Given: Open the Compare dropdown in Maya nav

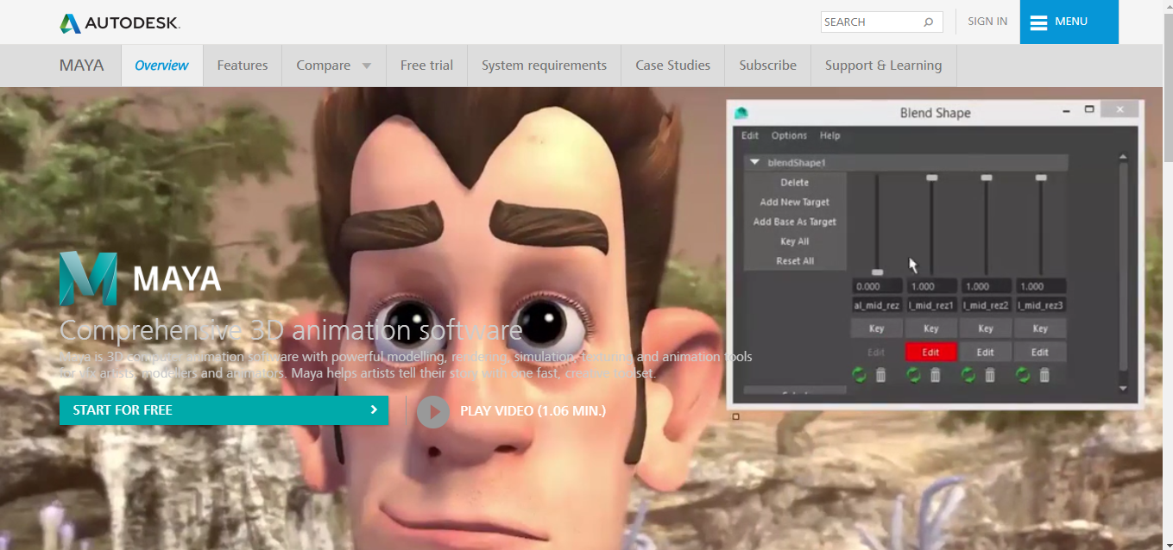Looking at the screenshot, I should tap(334, 66).
